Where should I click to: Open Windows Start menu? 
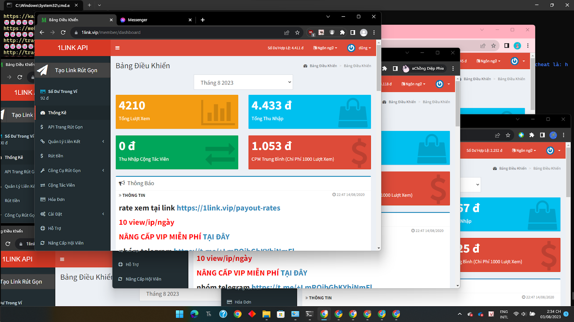click(179, 314)
